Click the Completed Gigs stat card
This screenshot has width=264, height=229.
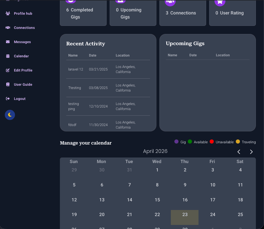tap(83, 13)
